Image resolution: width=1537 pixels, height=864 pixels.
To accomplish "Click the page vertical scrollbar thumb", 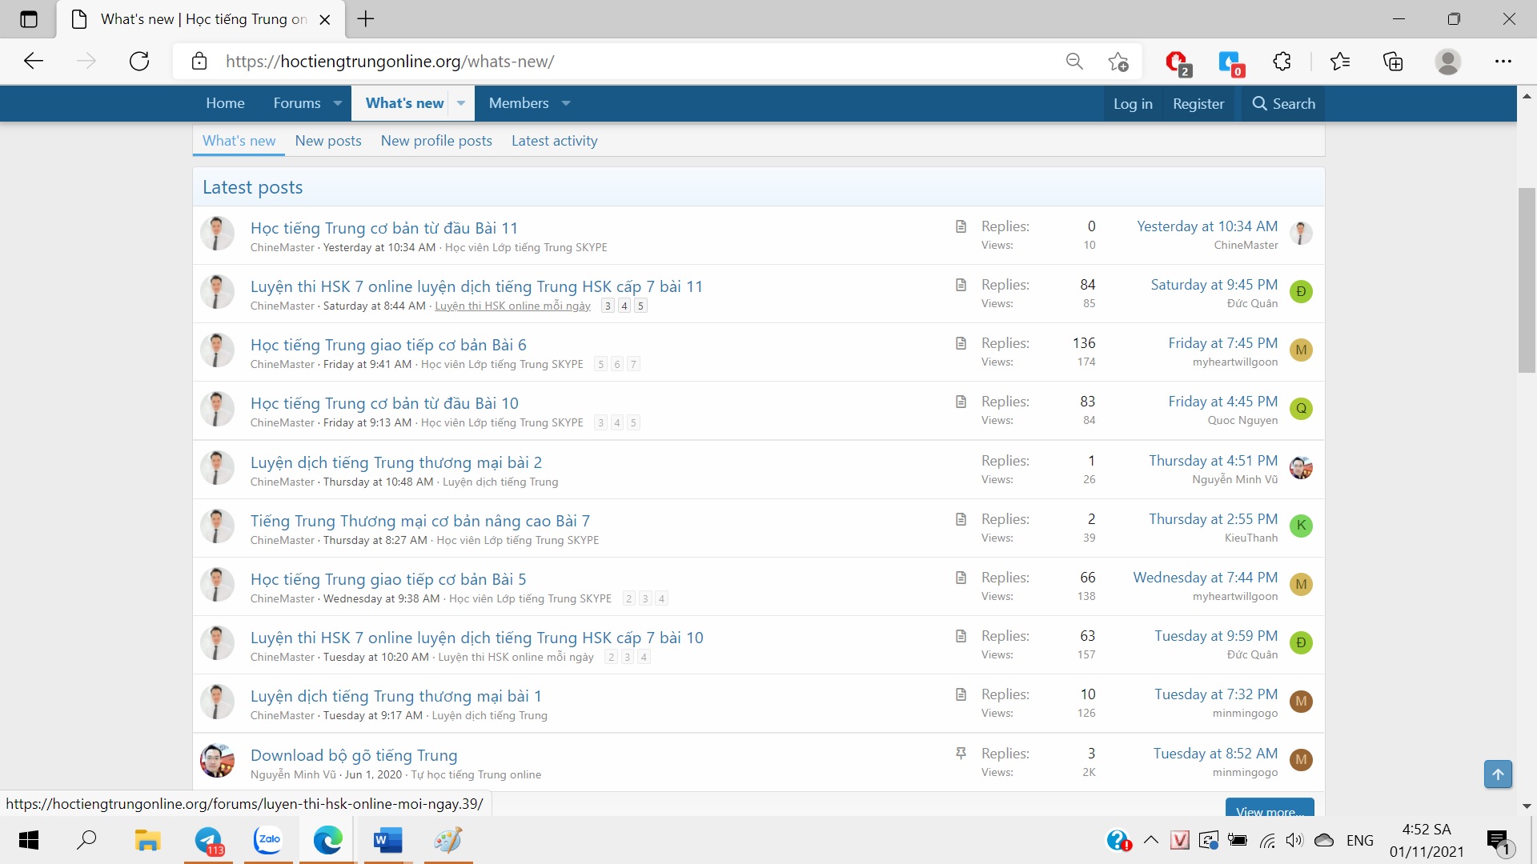I will tap(1527, 280).
